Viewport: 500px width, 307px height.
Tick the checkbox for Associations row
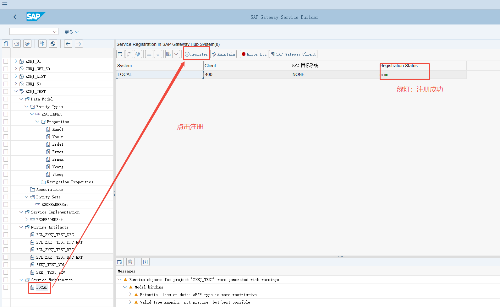tap(6, 189)
